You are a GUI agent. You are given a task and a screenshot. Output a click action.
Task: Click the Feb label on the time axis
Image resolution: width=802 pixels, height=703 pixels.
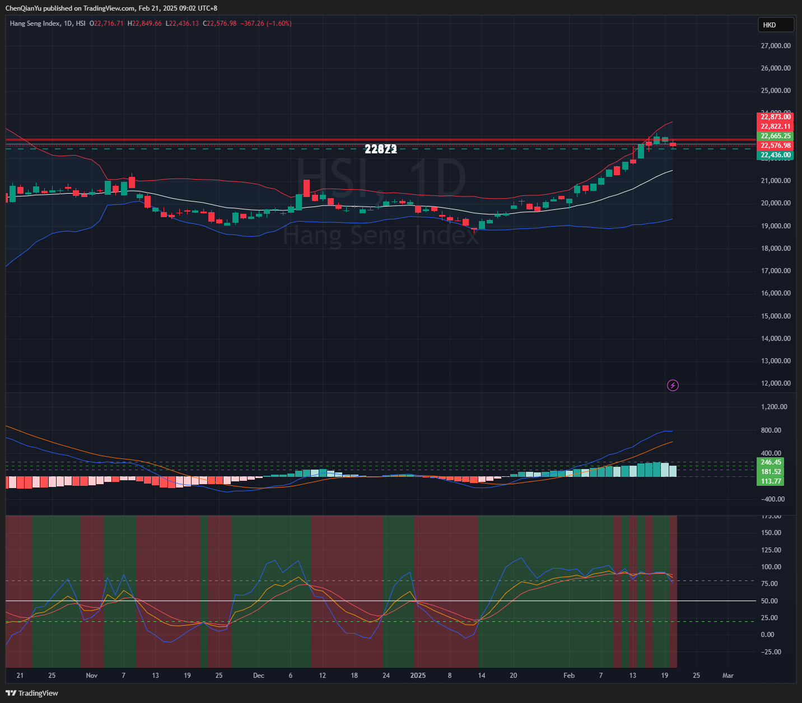pos(569,676)
